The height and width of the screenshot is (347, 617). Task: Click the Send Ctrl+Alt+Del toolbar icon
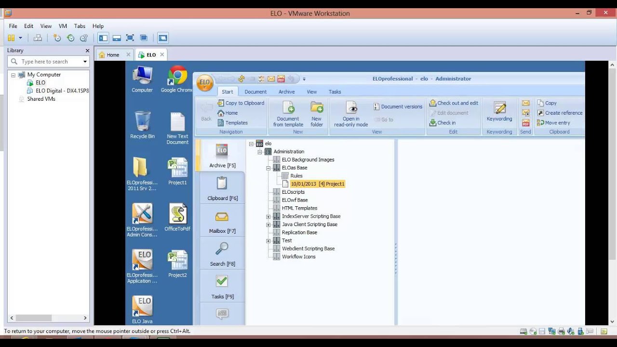(x=38, y=38)
